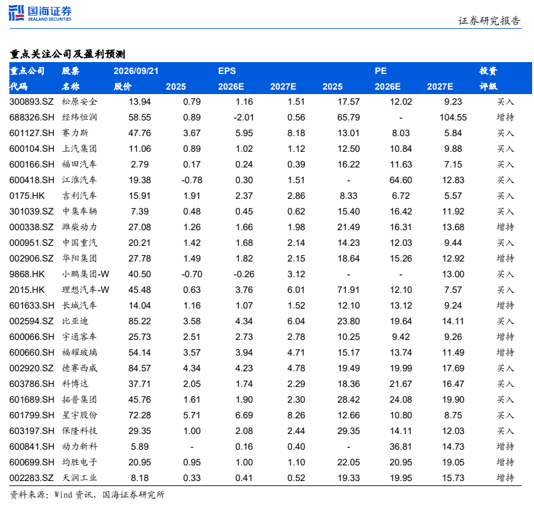The height and width of the screenshot is (508, 534).
Task: Click the 资料来源 Wind资讯 source note
Action: [87, 495]
